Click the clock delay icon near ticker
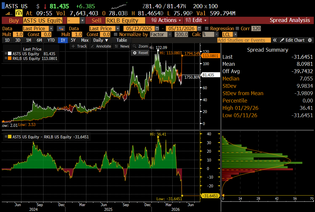Viewport: 315px width, 212px height. point(19,13)
